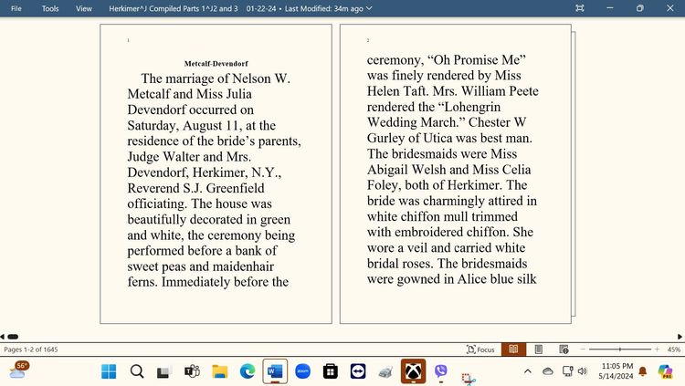Open Task View from the taskbar
The height and width of the screenshot is (386, 685).
click(x=163, y=371)
